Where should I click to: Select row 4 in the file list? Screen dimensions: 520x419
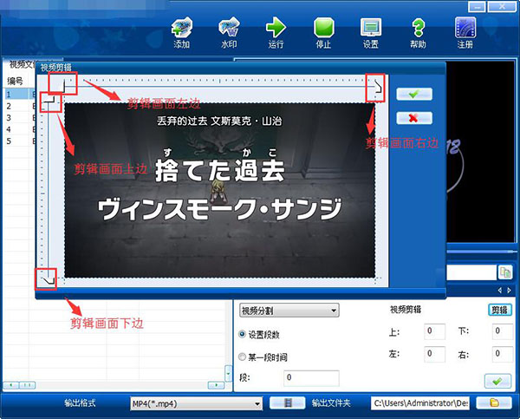[x=19, y=129]
